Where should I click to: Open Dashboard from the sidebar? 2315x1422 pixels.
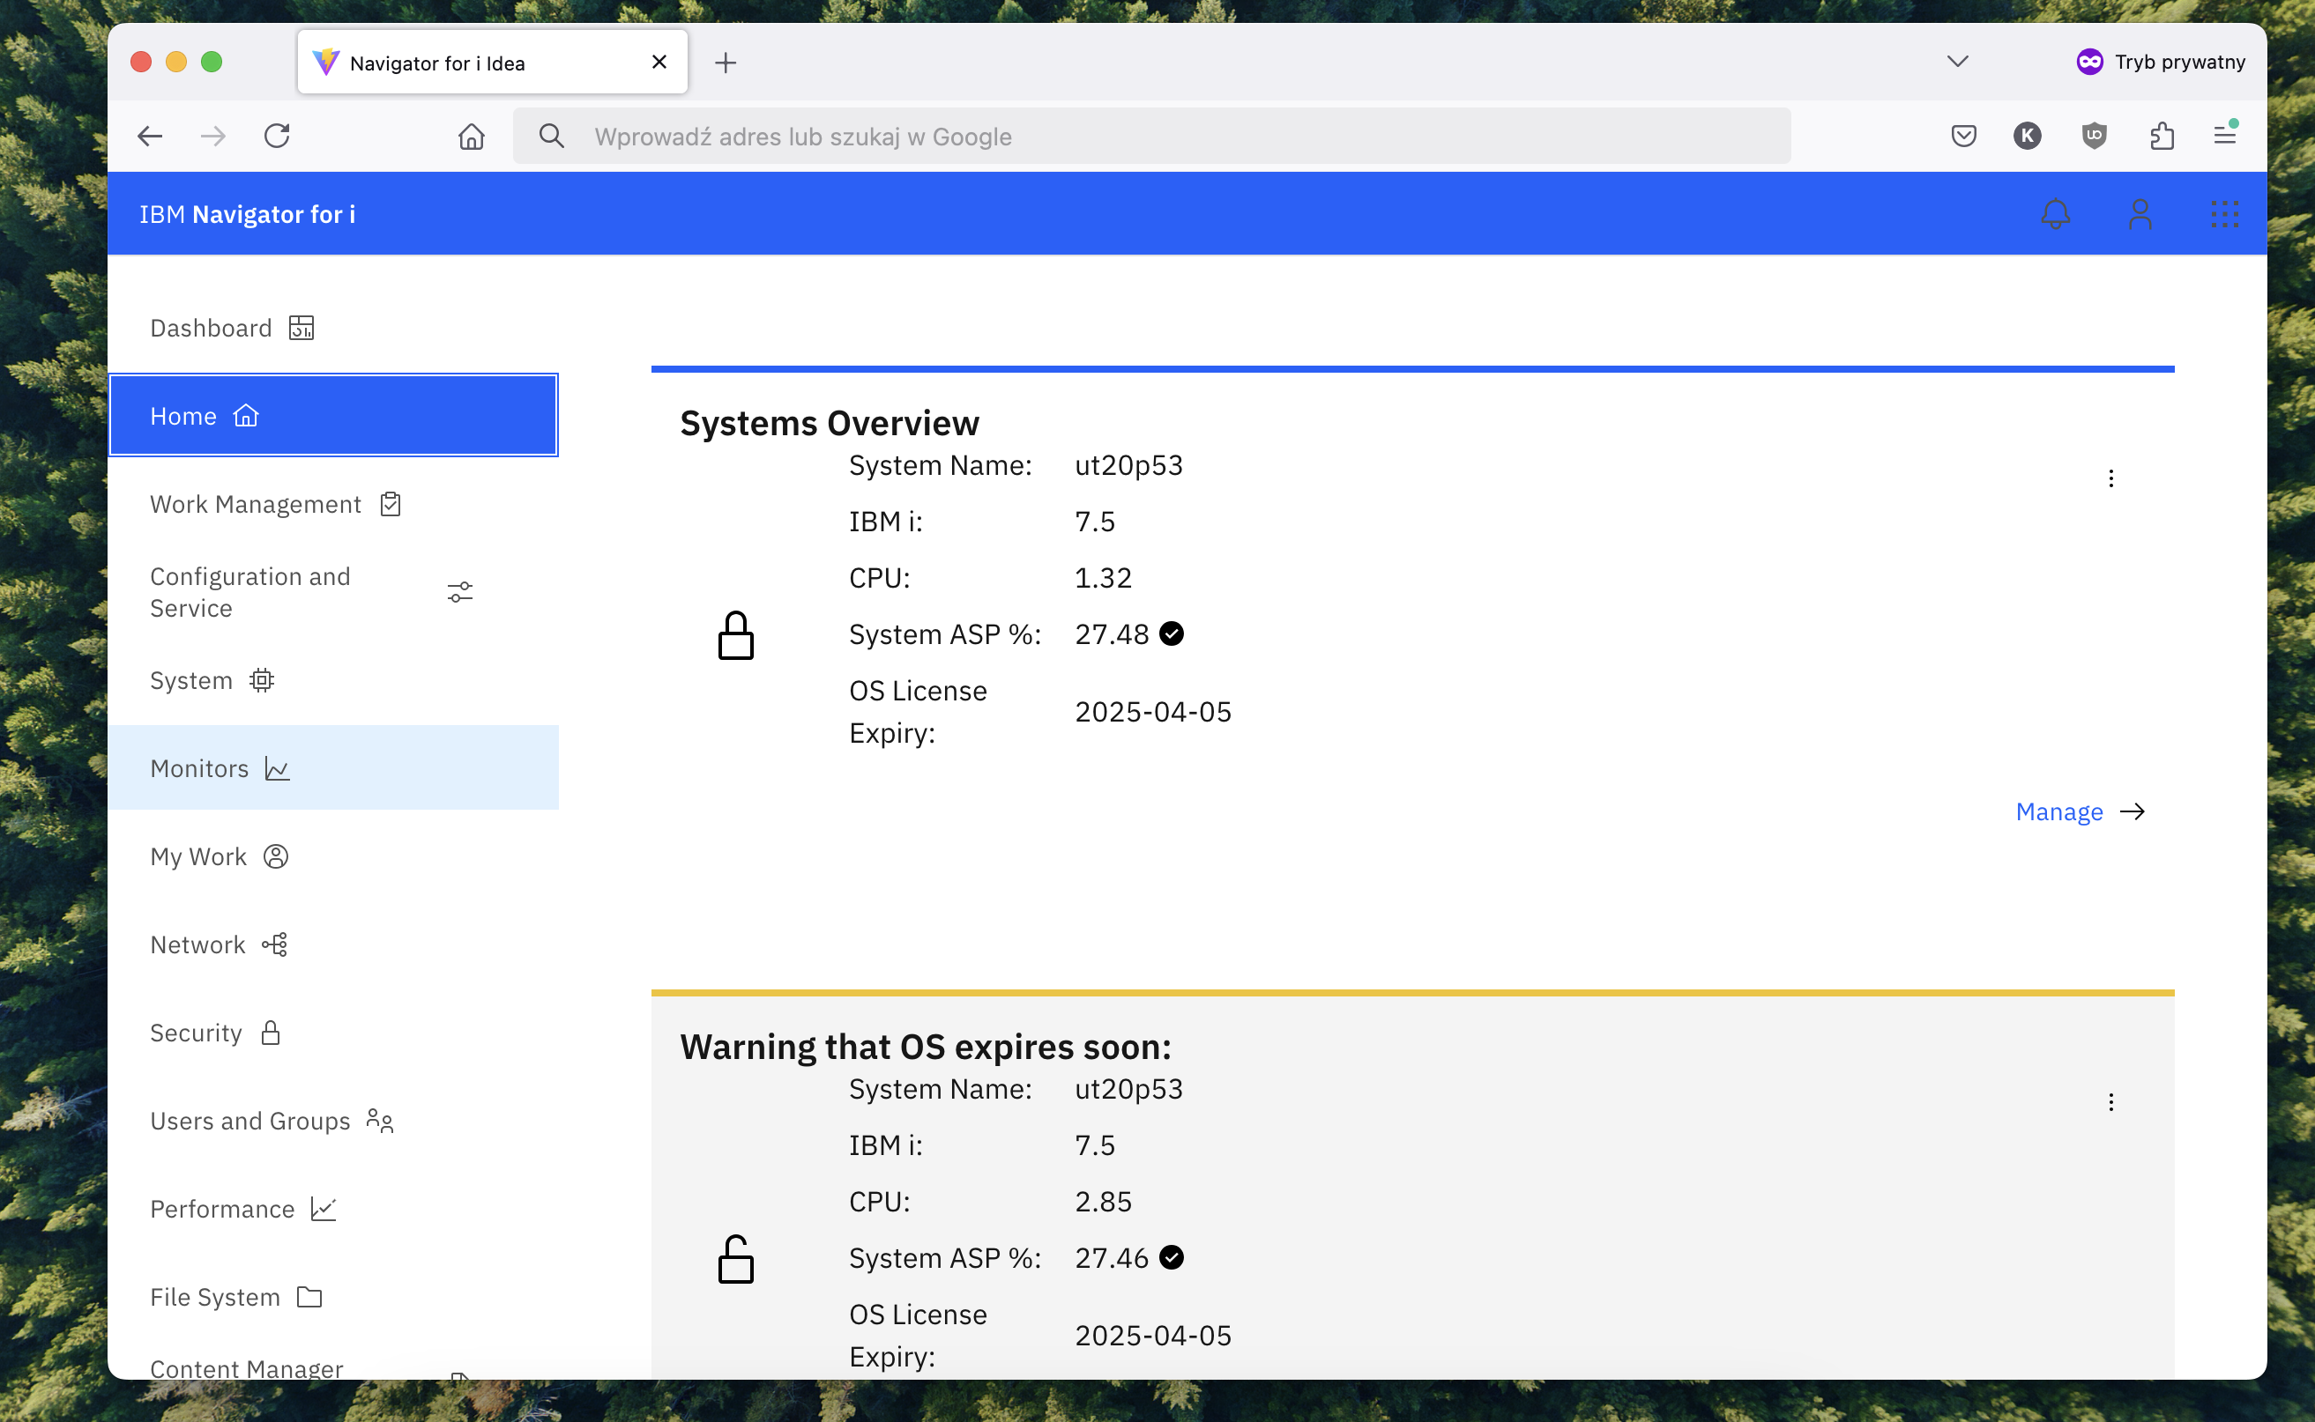click(x=211, y=329)
